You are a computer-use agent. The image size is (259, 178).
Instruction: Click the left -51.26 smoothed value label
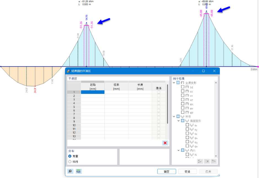click(81, 25)
